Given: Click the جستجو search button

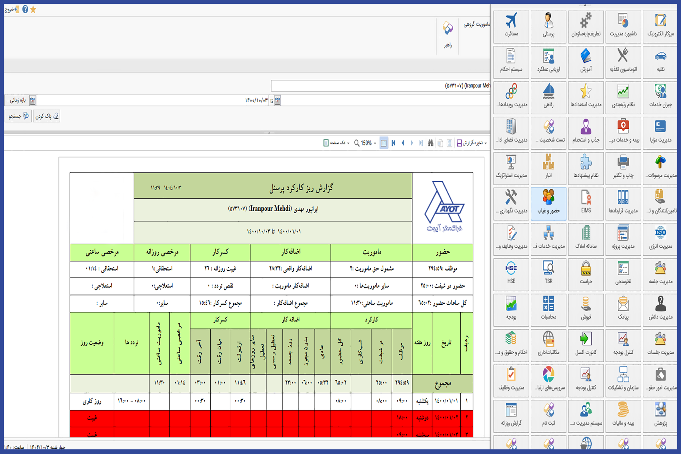Looking at the screenshot, I should click(18, 116).
